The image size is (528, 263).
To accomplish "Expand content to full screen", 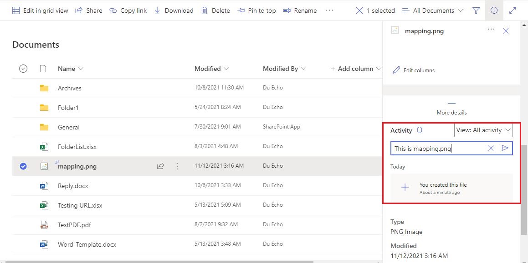I will click(513, 10).
